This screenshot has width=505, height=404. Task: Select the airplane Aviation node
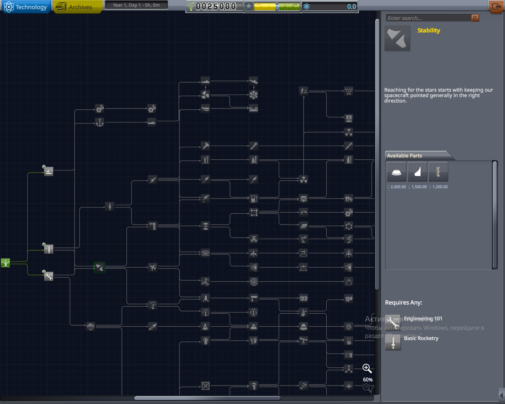pos(153,267)
